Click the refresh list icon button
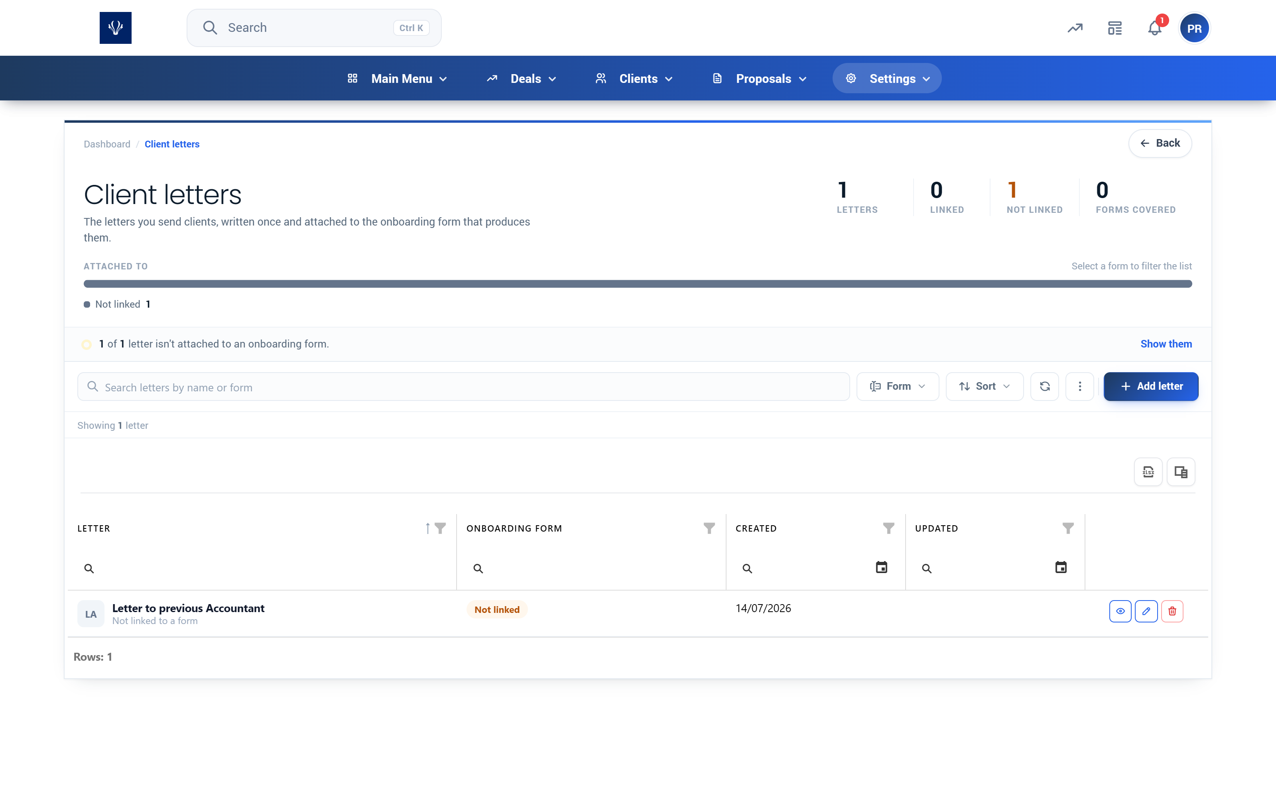The height and width of the screenshot is (797, 1276). pos(1045,387)
